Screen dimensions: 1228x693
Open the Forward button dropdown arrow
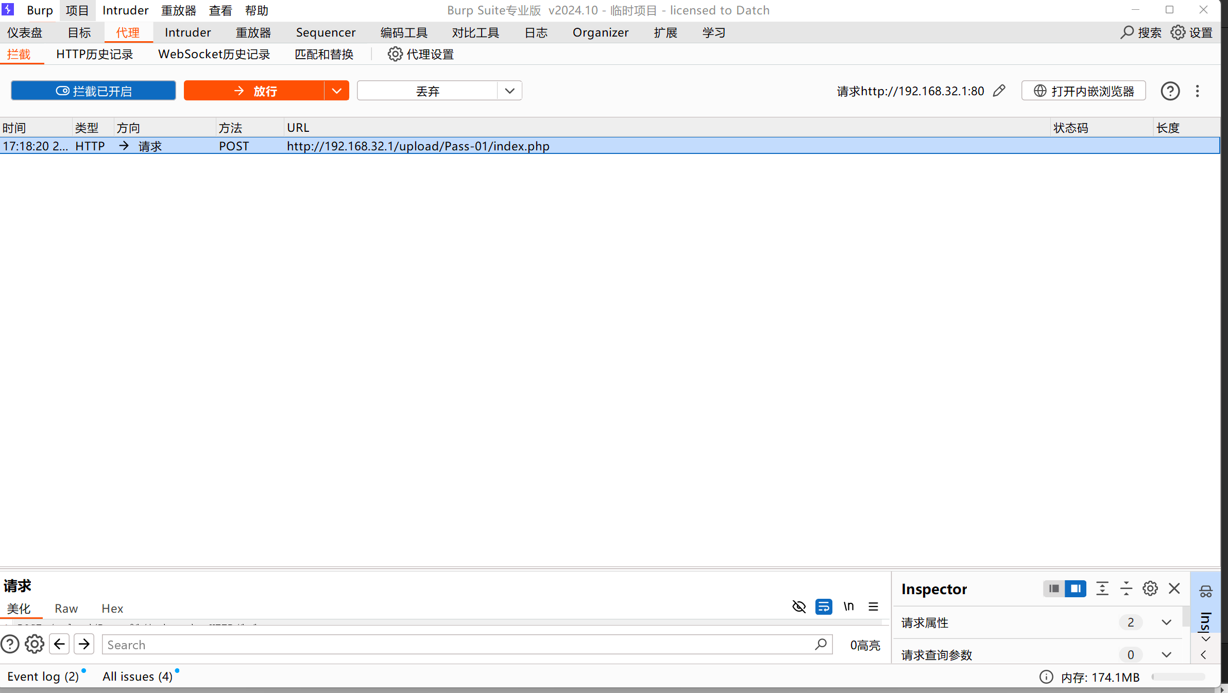(x=336, y=91)
